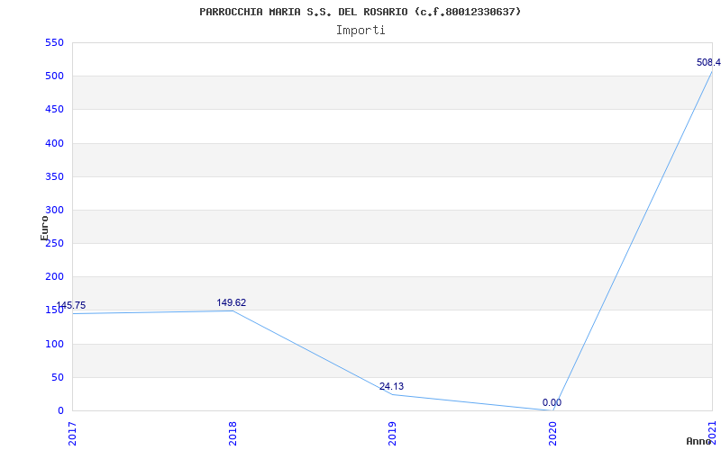The width and height of the screenshot is (721, 450).
Task: Click the 550 y-axis tick label
Action: [x=54, y=42]
